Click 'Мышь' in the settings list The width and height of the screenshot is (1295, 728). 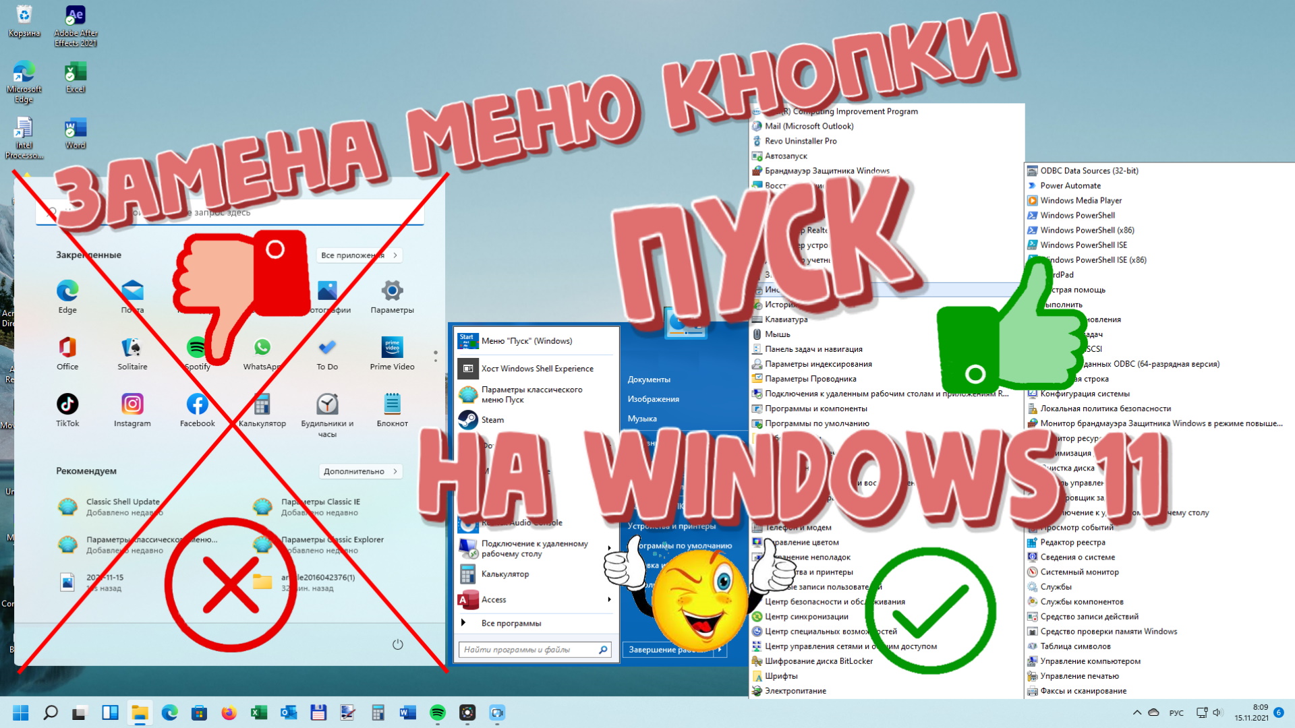click(778, 334)
